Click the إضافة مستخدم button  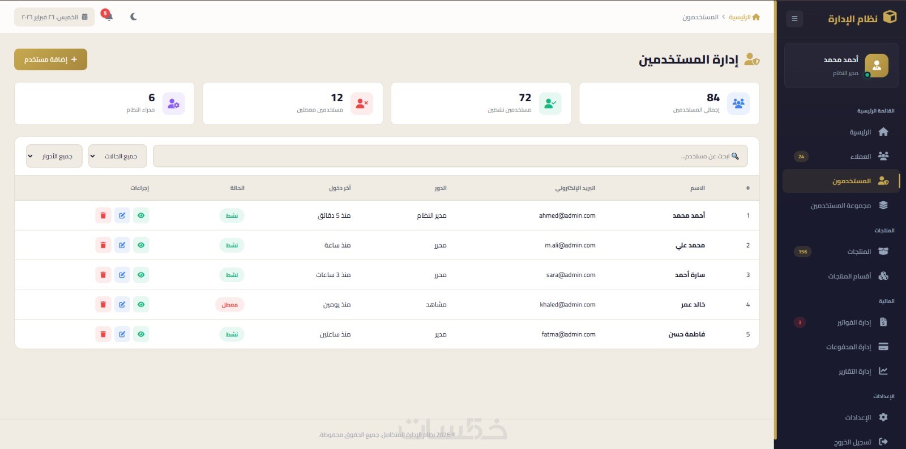pos(50,59)
